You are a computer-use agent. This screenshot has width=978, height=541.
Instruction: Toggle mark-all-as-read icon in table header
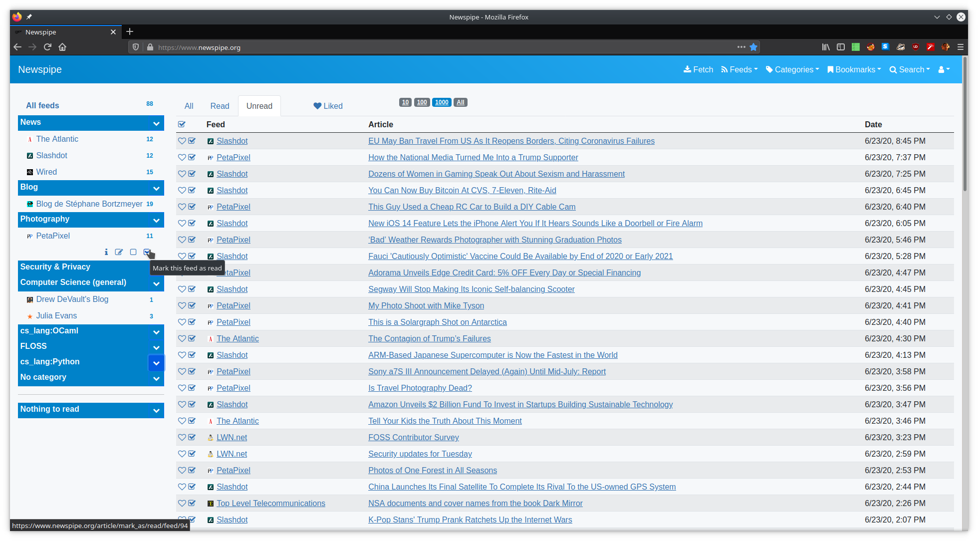click(x=182, y=125)
